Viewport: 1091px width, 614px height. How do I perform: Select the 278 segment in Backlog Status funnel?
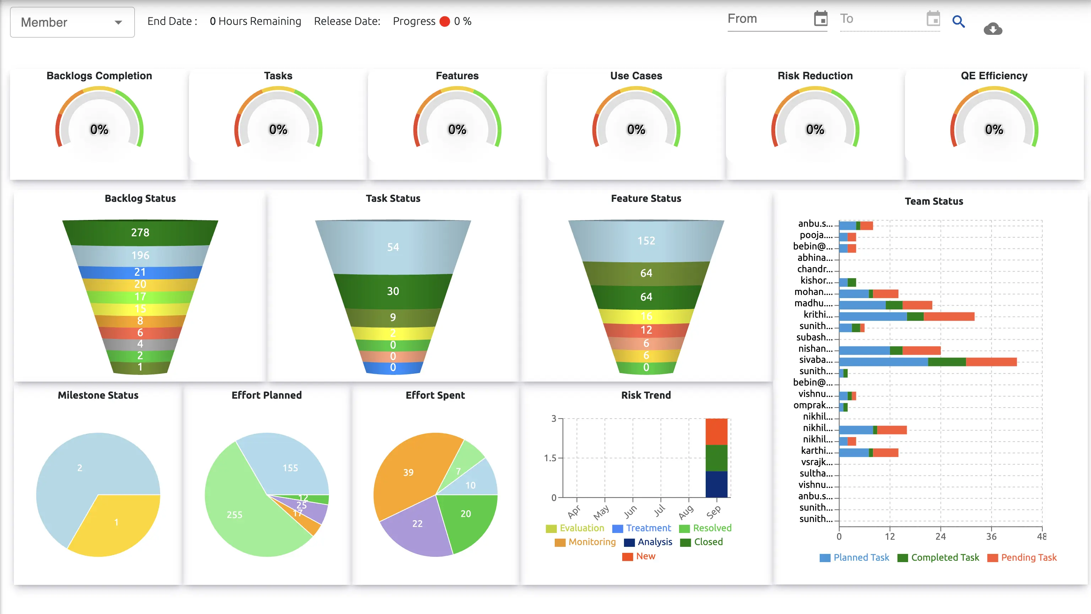click(x=140, y=232)
